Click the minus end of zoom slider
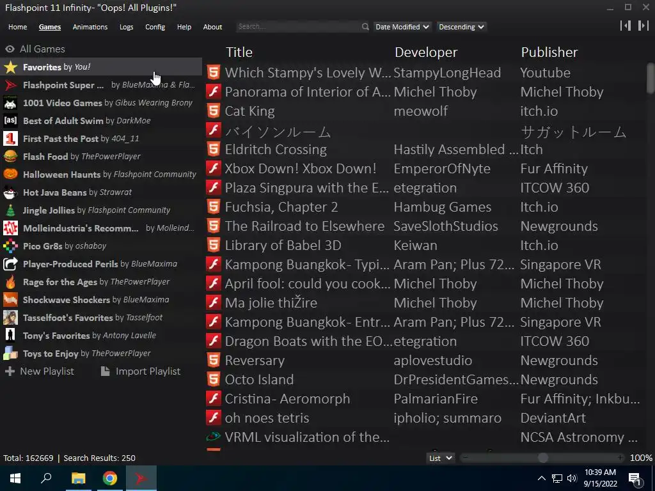 tap(465, 458)
